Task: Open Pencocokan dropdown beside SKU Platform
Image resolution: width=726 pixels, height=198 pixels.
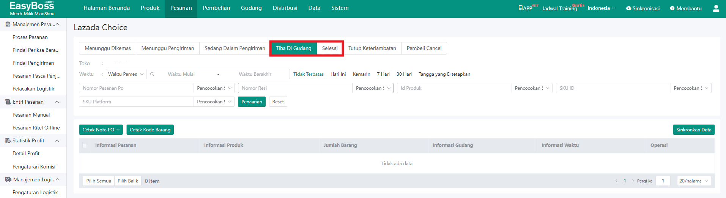Action: click(x=214, y=102)
